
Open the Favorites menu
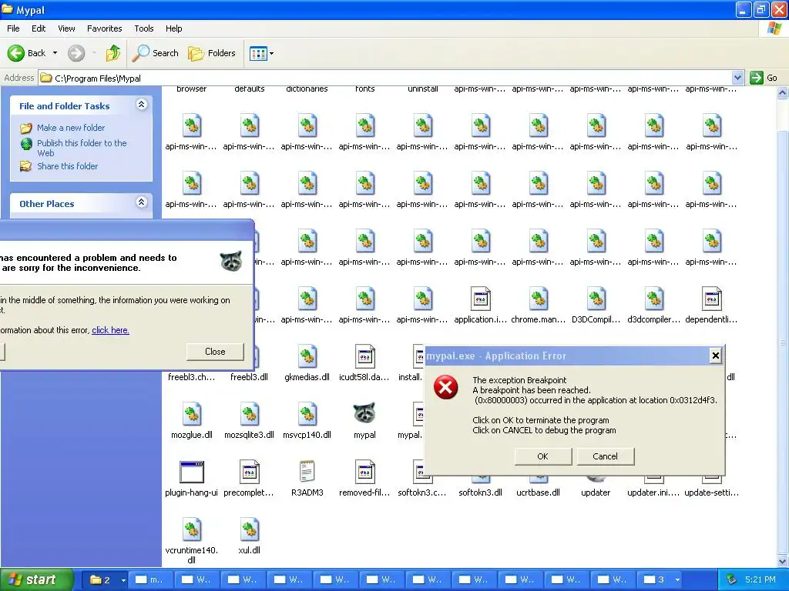click(104, 28)
